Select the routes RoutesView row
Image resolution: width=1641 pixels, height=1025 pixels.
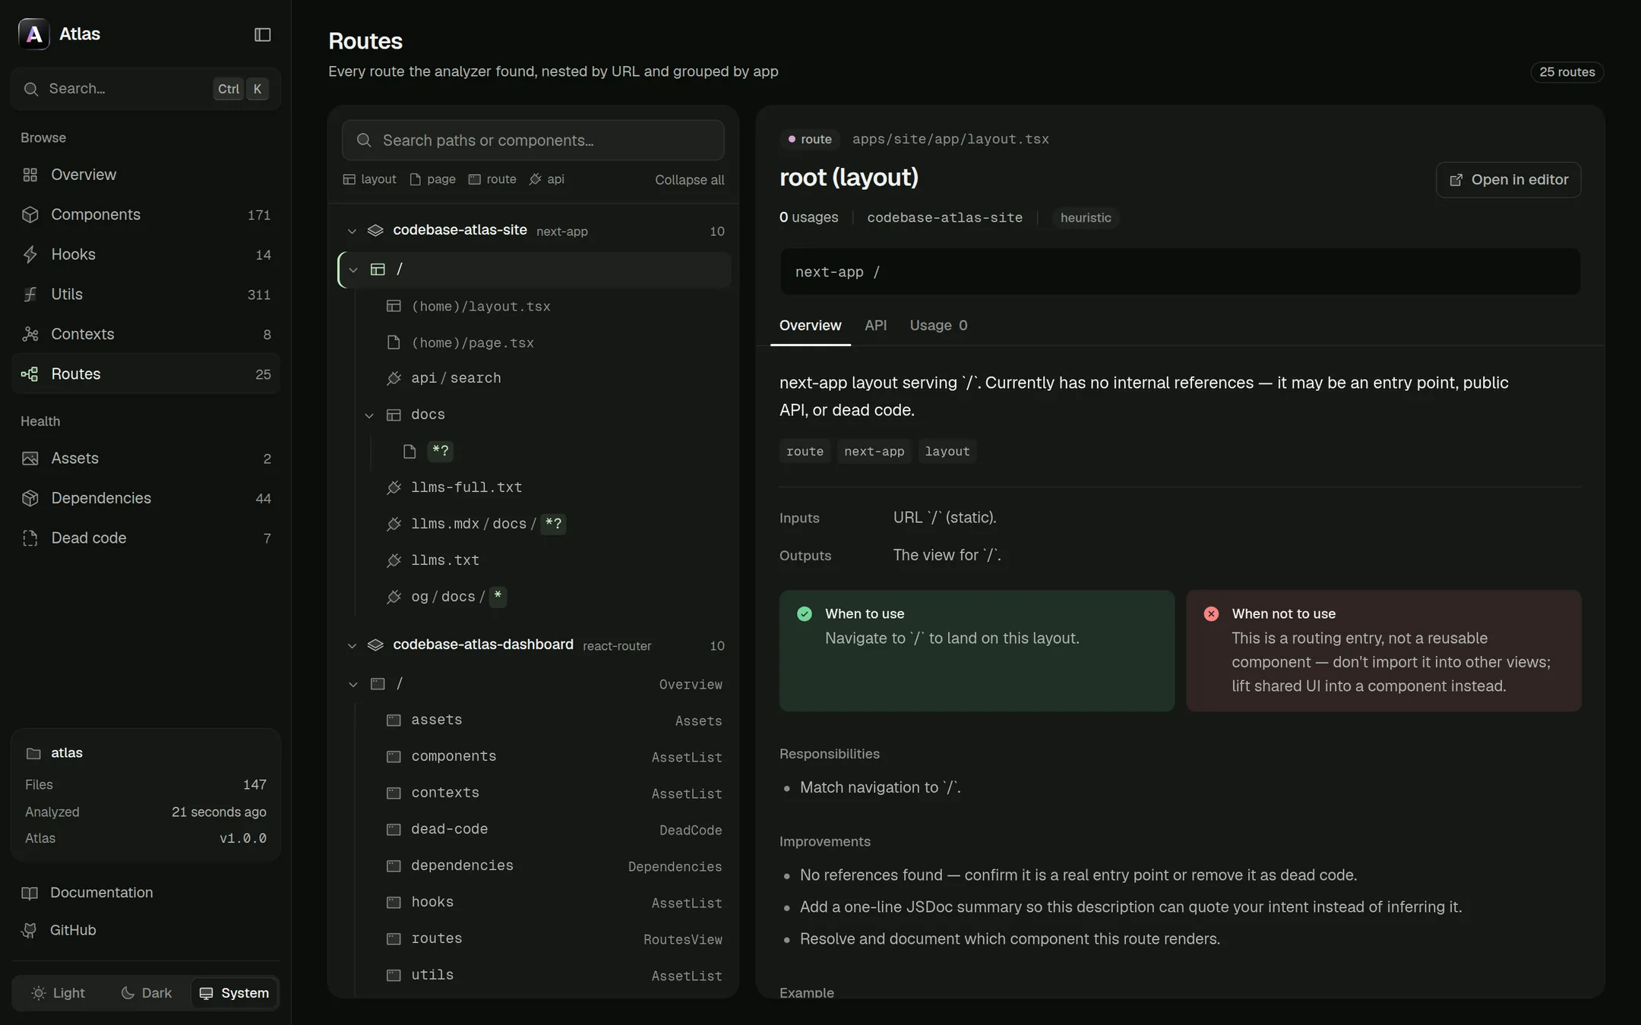pos(550,938)
